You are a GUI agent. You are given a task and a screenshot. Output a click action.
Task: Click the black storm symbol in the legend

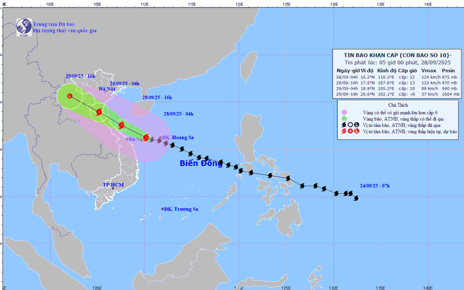344,125
